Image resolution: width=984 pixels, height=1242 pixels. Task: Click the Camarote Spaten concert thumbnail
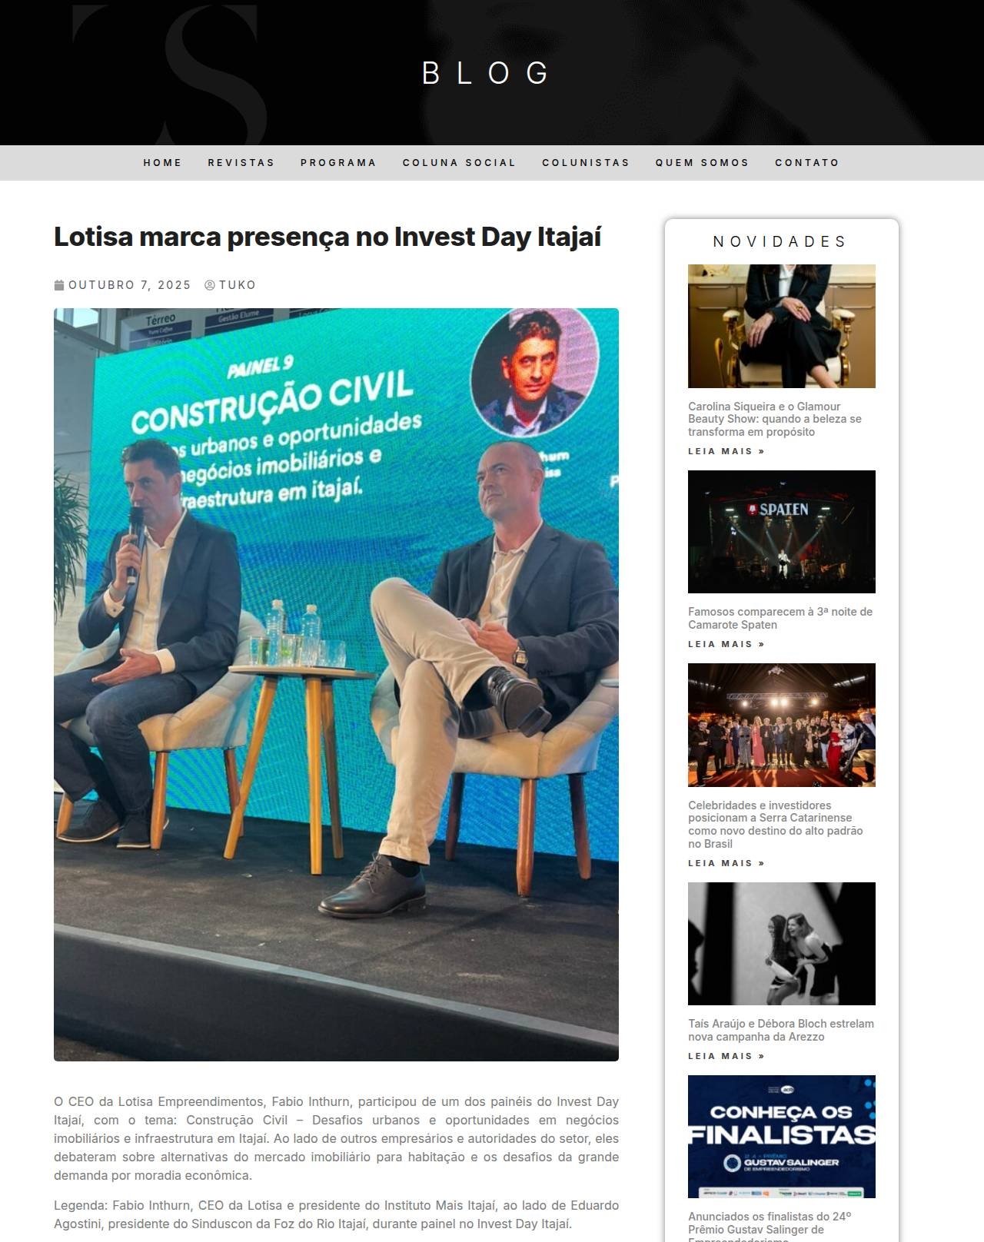pos(781,531)
